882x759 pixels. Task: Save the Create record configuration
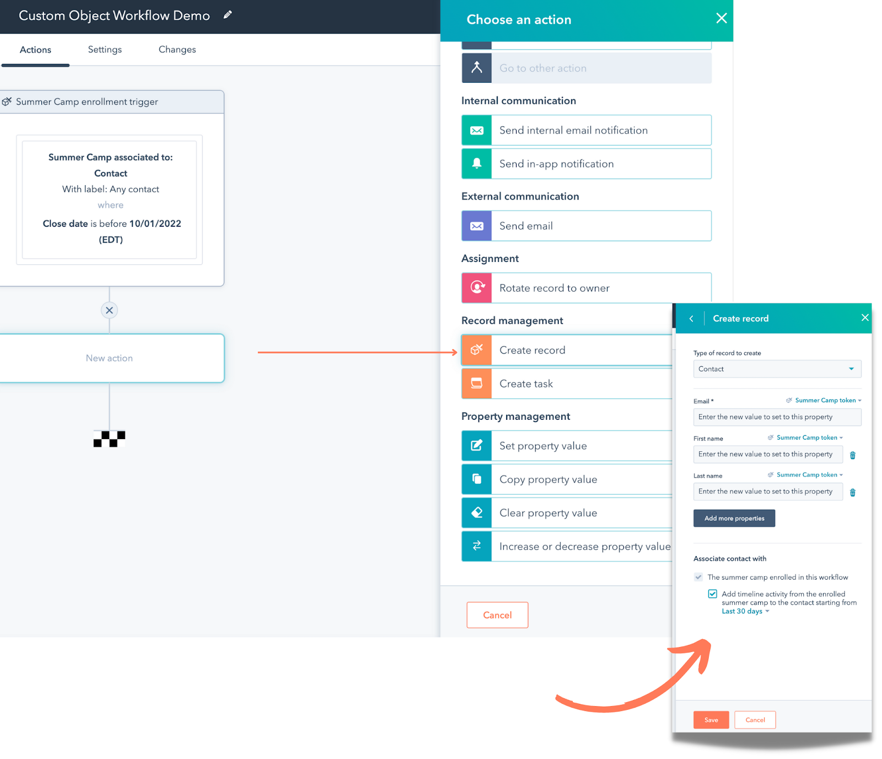coord(711,720)
